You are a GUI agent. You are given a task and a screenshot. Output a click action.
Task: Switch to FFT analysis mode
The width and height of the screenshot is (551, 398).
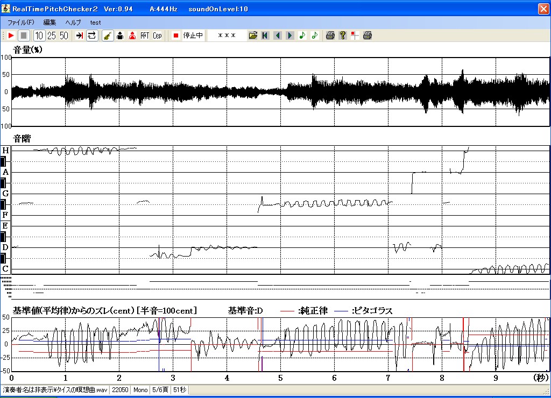145,35
